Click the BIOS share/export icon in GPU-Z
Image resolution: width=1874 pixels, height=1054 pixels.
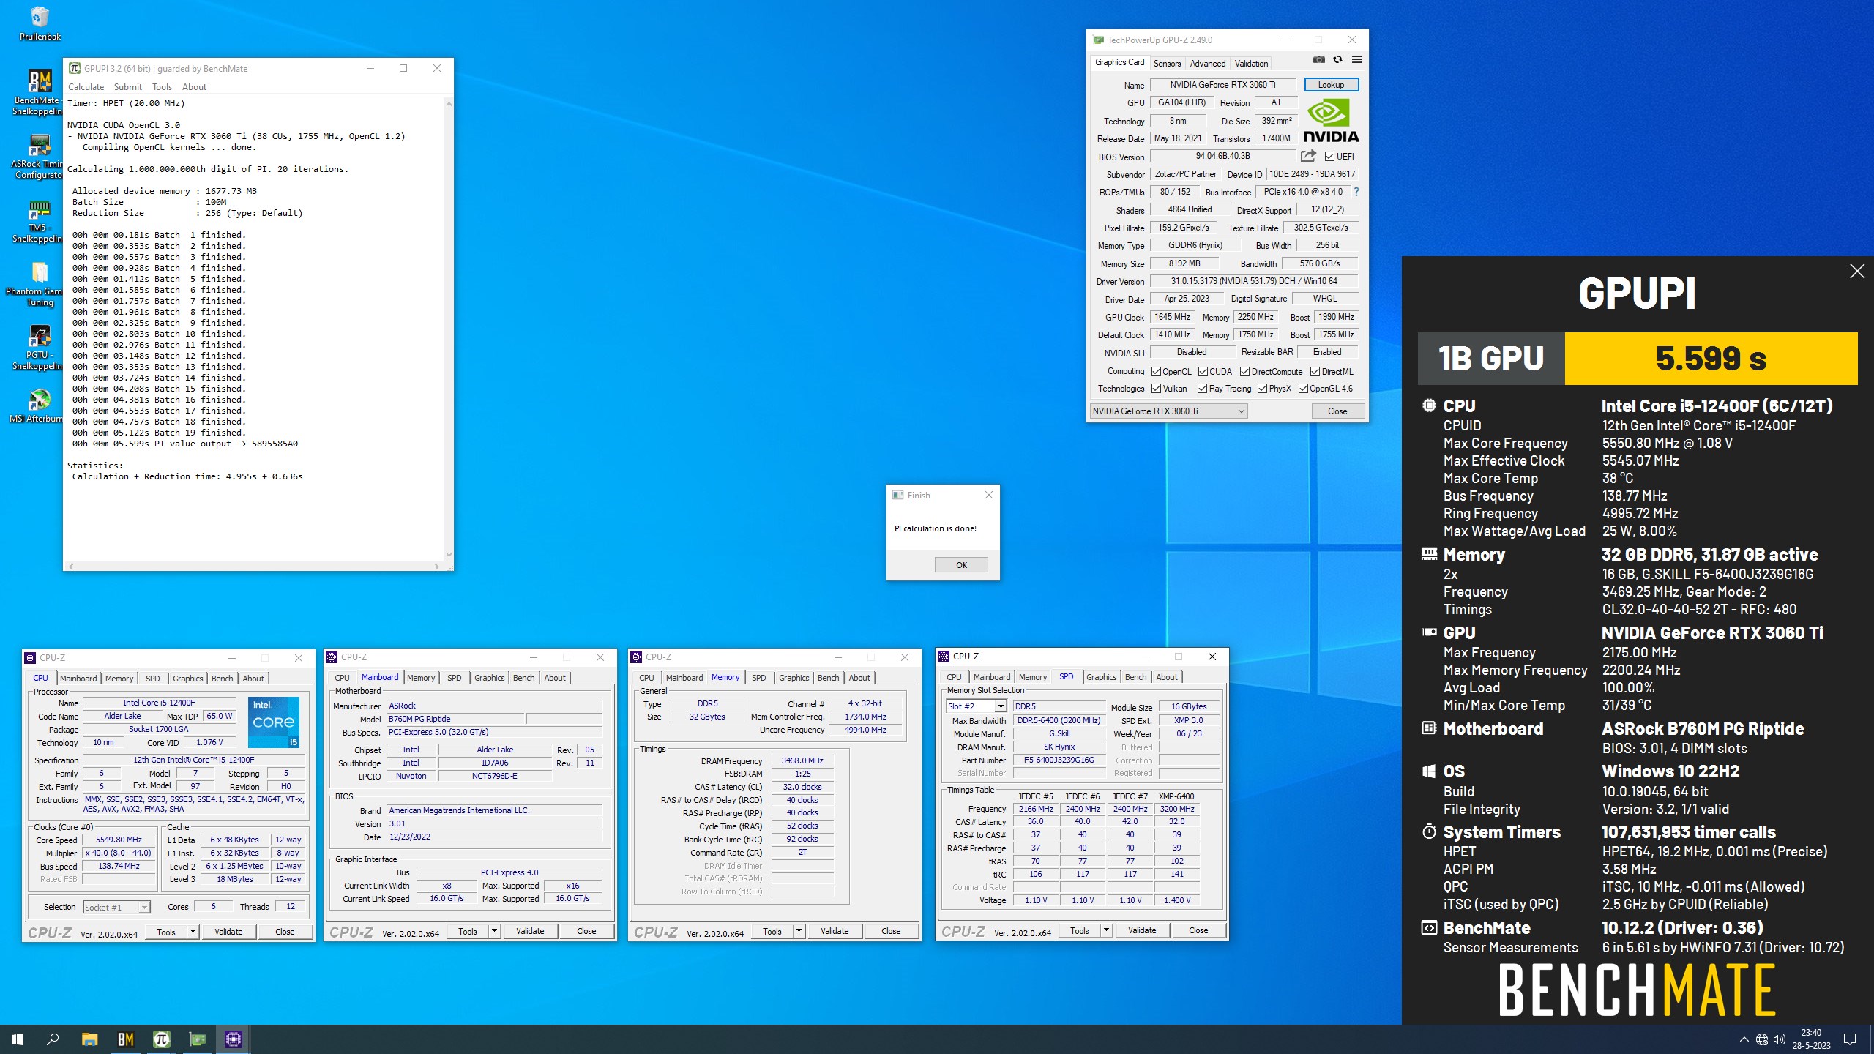(1308, 156)
